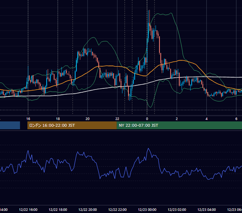
Task: Click hour label 16 on upper axis
Action: point(28,119)
